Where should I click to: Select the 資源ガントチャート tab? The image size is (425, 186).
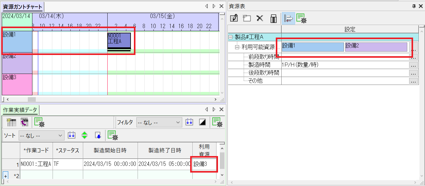[x=23, y=7]
